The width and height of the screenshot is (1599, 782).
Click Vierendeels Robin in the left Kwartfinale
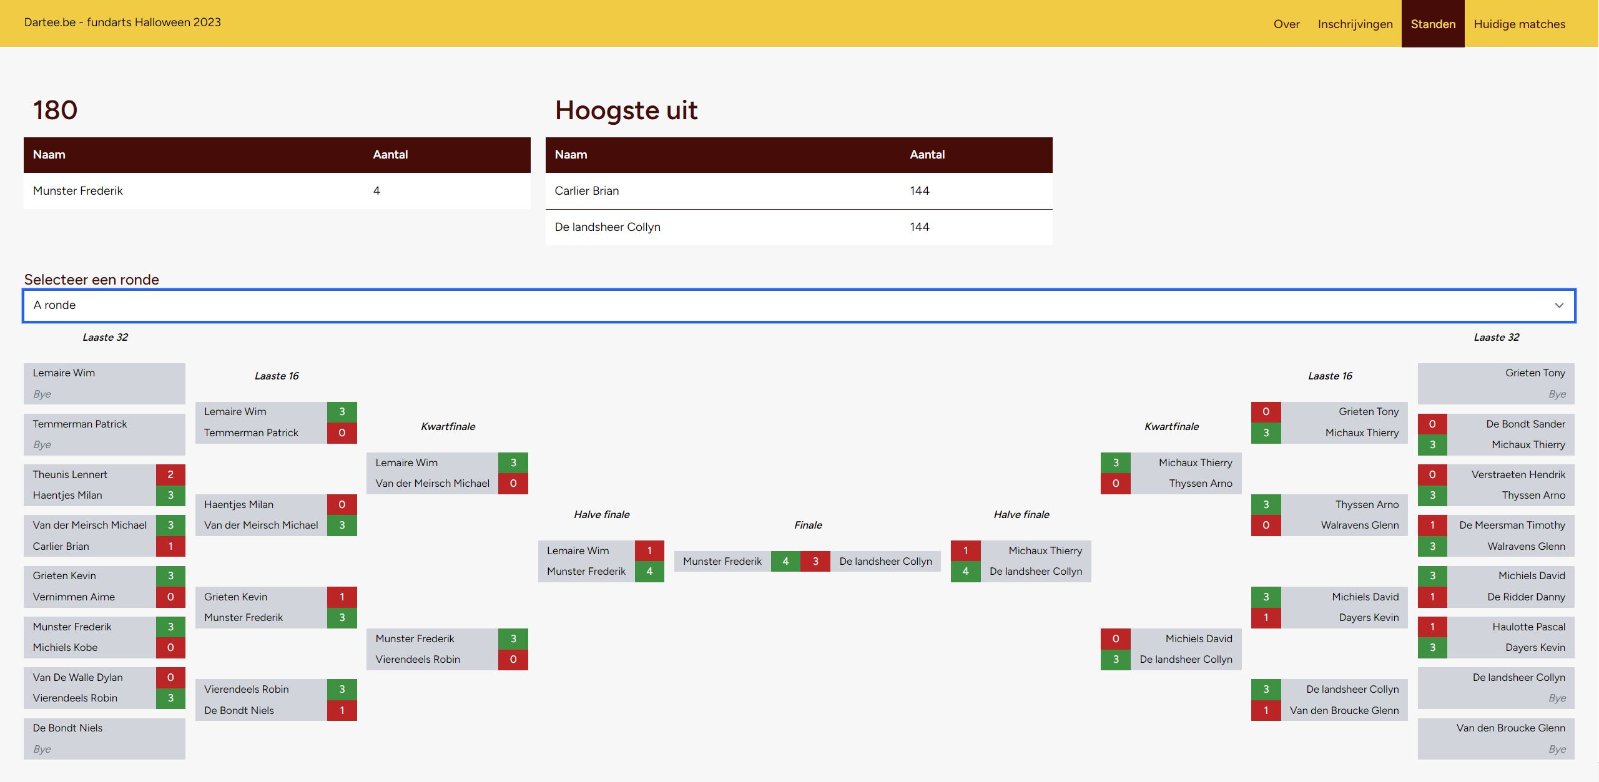[x=417, y=660]
